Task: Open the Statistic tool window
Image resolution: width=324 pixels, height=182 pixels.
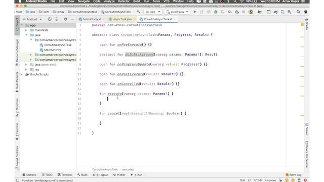Action: point(29,175)
